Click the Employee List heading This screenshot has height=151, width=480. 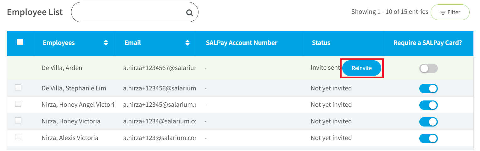coord(35,12)
